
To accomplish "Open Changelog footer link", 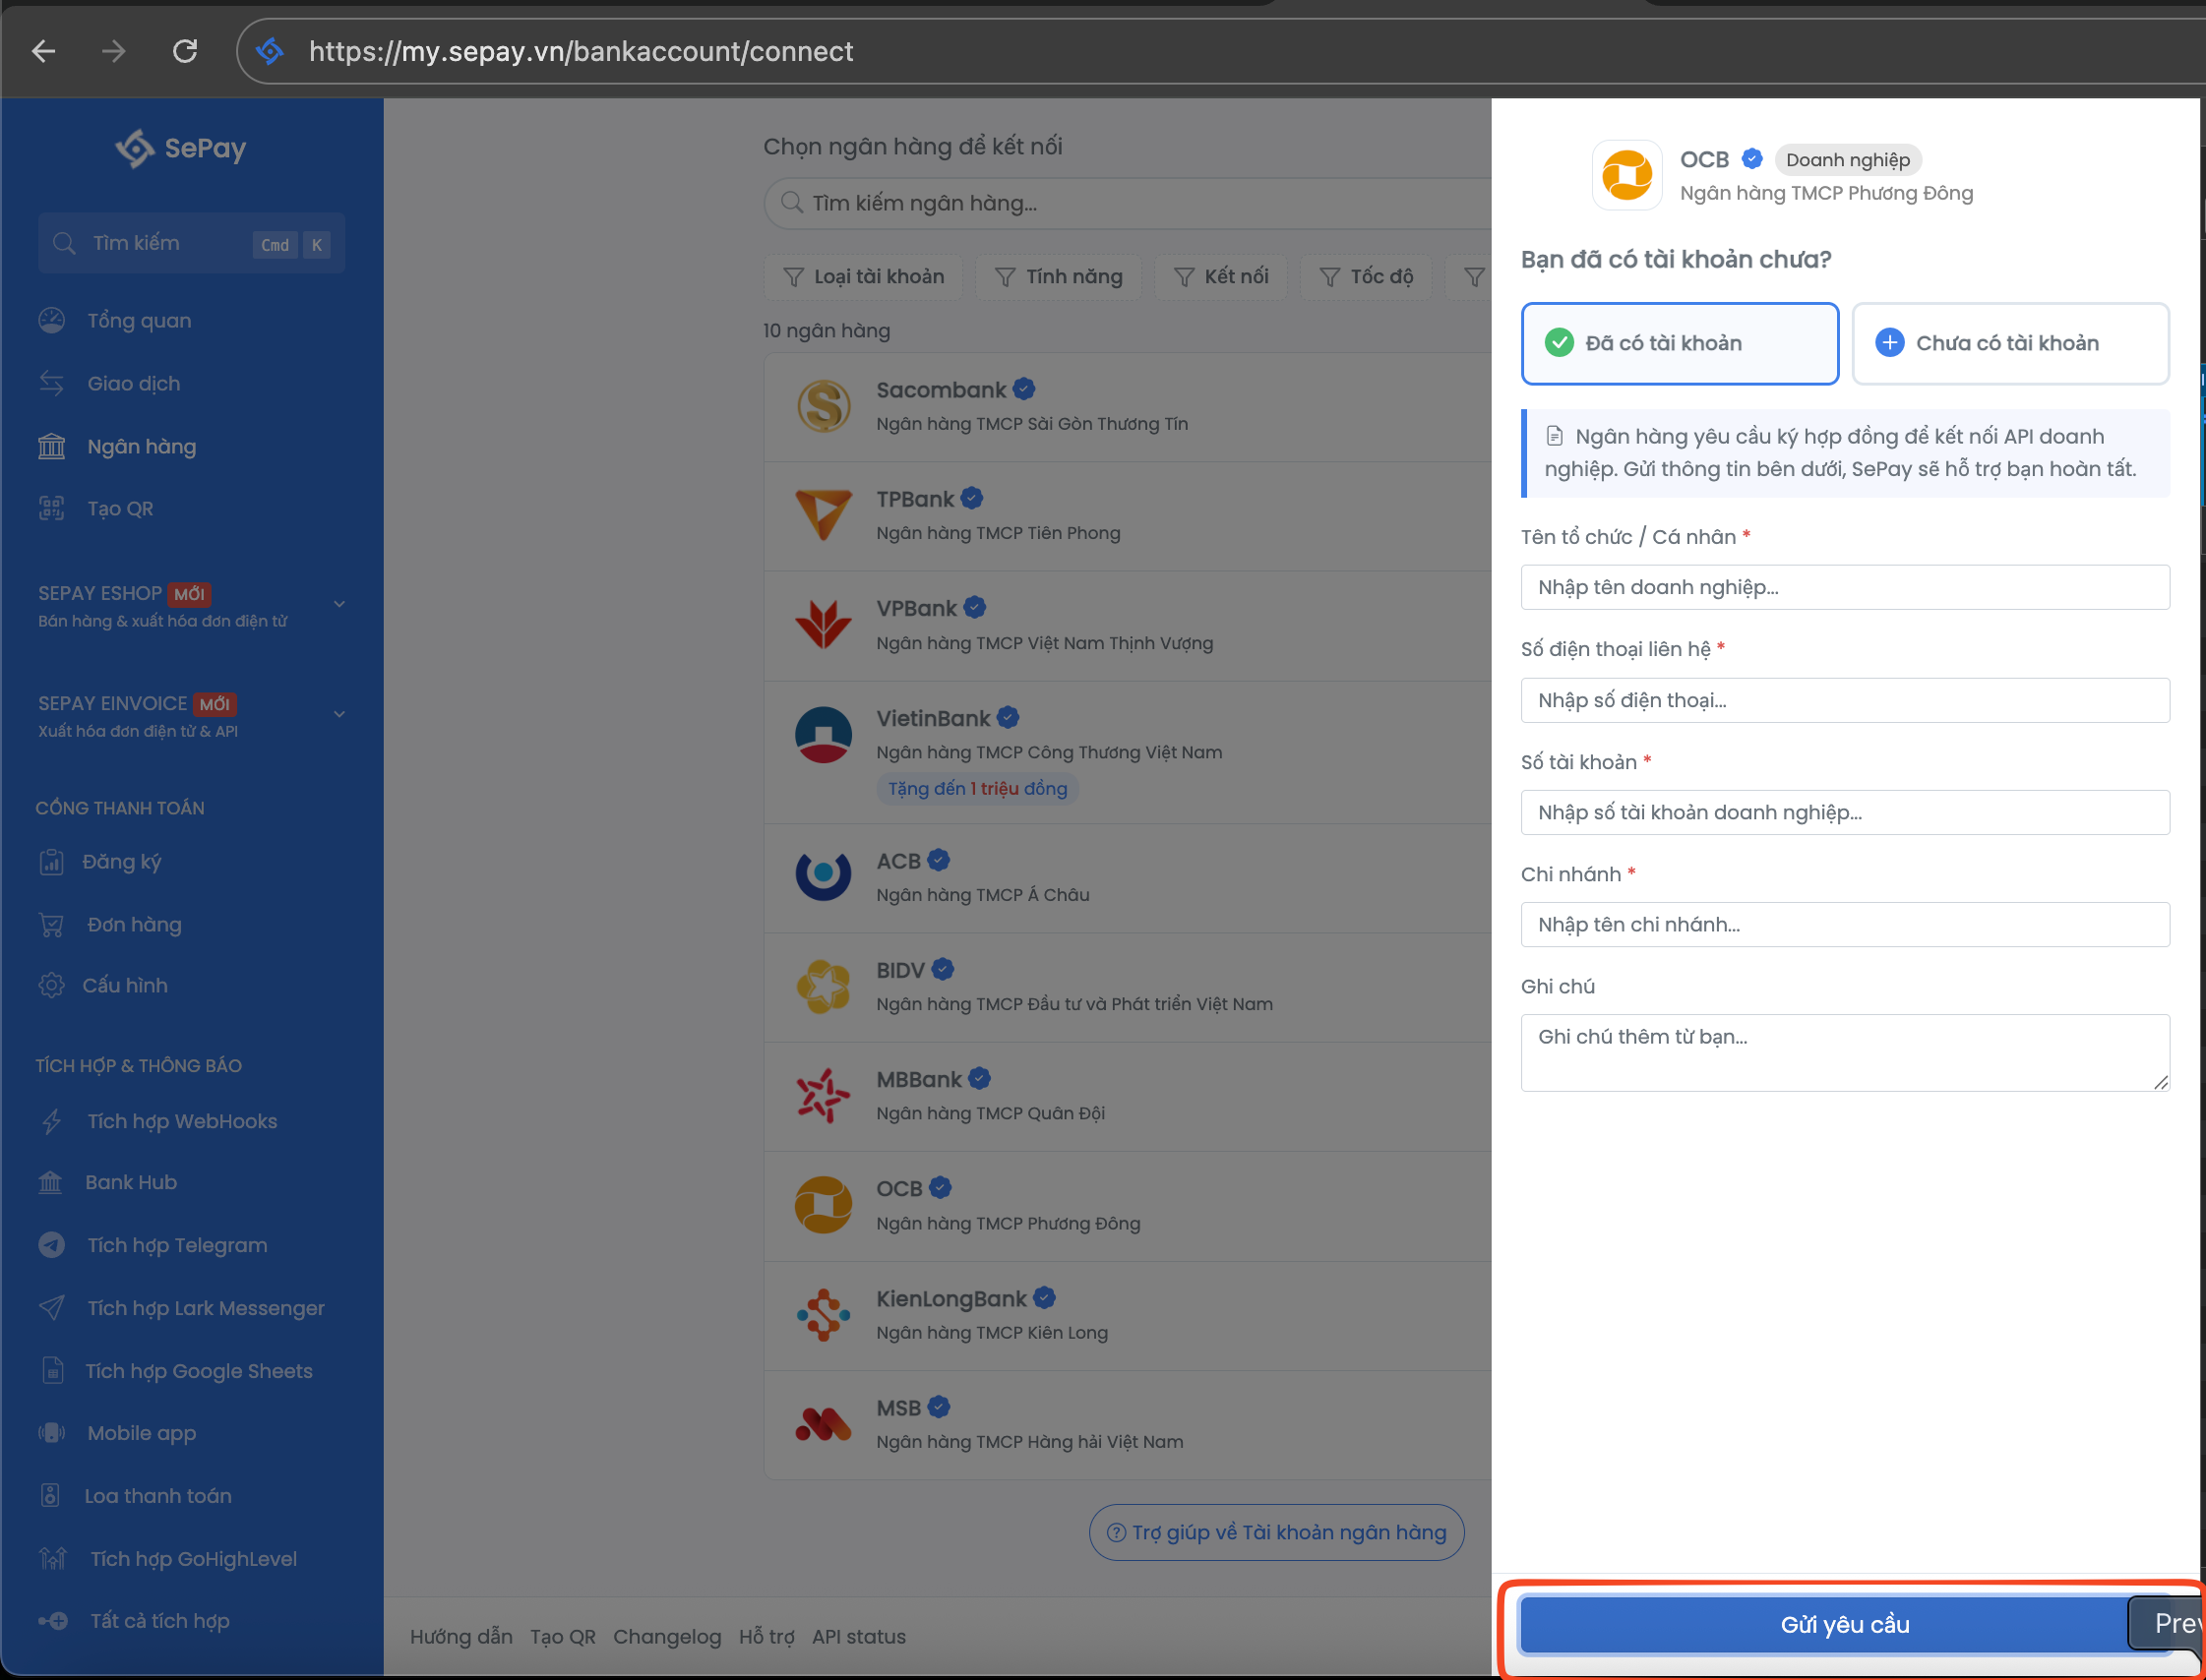I will 666,1637.
